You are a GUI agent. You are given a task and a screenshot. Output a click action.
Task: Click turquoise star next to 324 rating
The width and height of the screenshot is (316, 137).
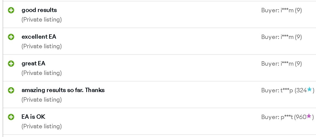click(309, 90)
